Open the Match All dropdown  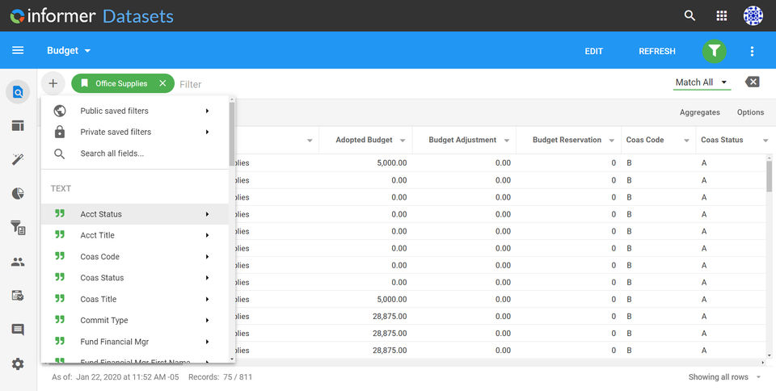[702, 82]
